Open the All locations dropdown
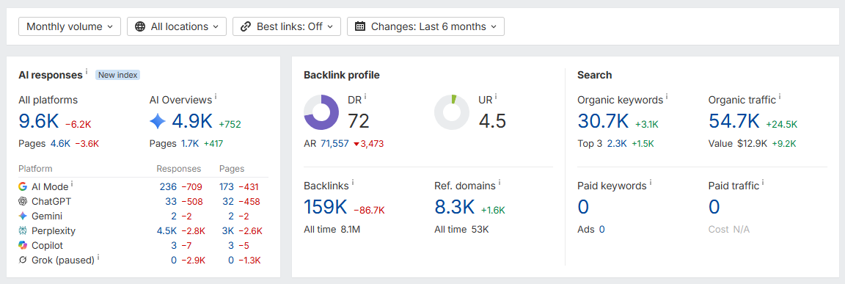This screenshot has width=845, height=284. (177, 26)
